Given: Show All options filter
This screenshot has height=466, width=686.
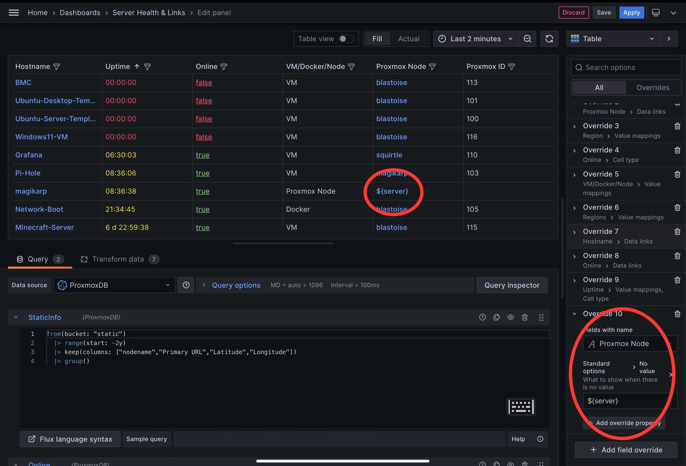Looking at the screenshot, I should coord(599,88).
